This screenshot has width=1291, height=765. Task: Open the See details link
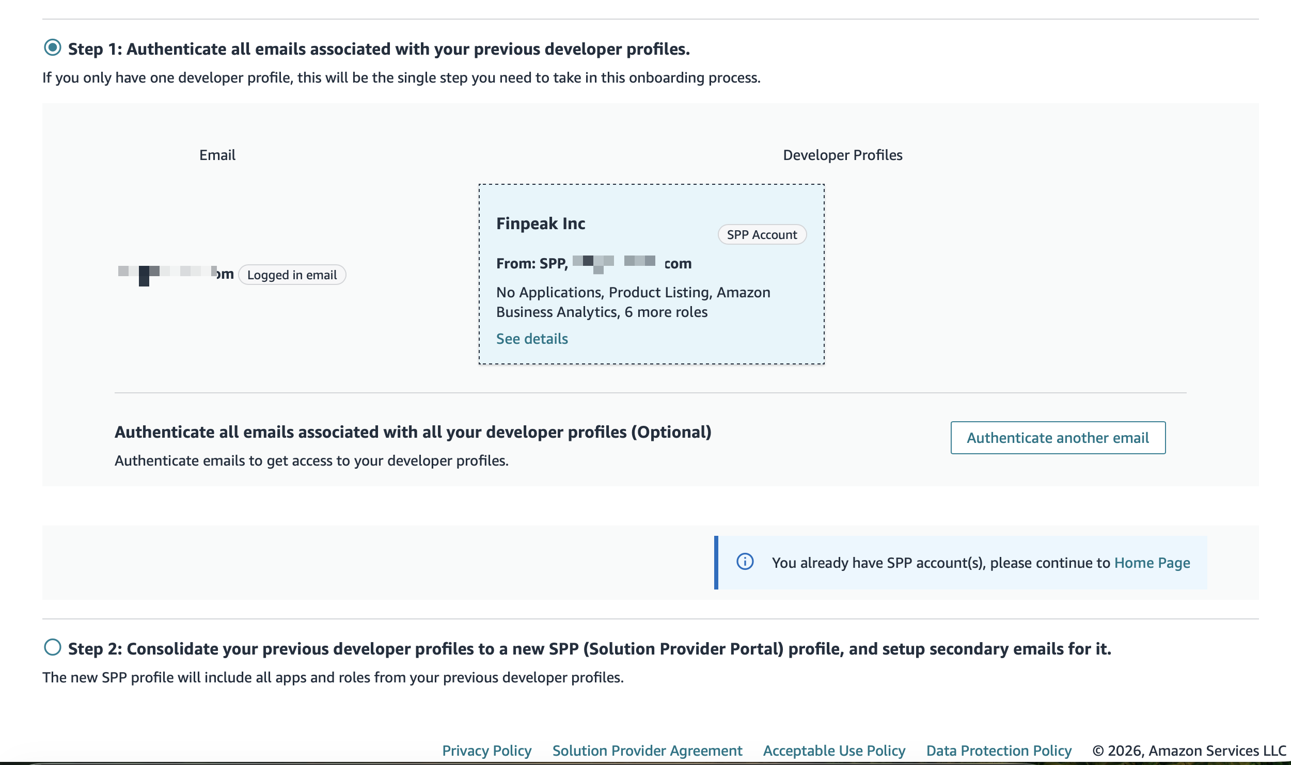coord(532,339)
